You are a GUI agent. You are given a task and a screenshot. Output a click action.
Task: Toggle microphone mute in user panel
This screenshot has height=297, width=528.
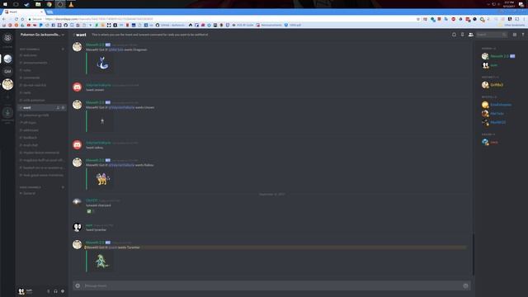click(x=48, y=291)
